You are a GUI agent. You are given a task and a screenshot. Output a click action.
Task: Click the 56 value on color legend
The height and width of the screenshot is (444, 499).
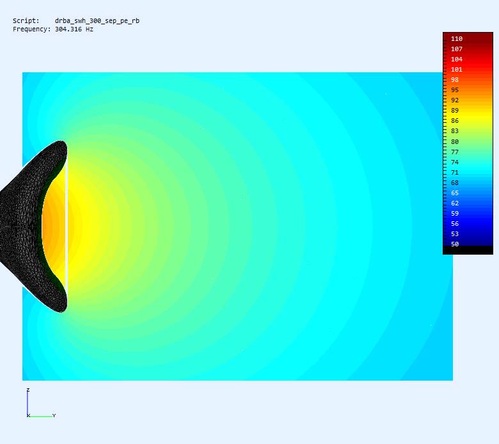pos(455,224)
